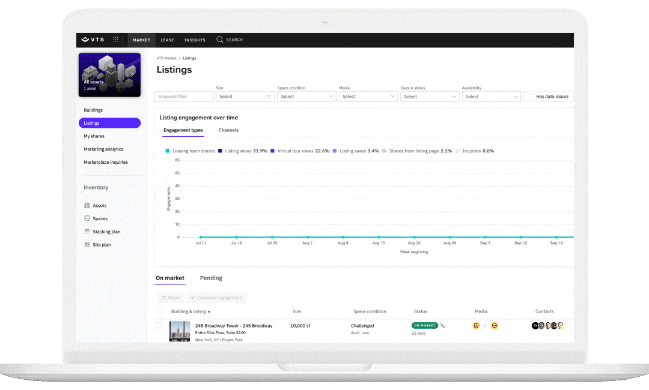
Task: Click VTS Market breadcrumb link
Action: (x=166, y=58)
